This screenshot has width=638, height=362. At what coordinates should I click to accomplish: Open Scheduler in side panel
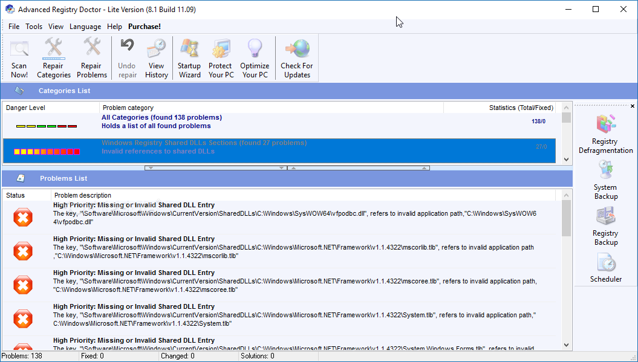(x=606, y=268)
